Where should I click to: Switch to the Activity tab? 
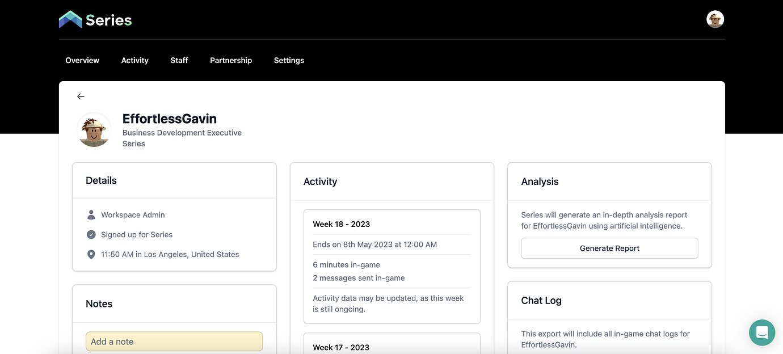click(134, 60)
